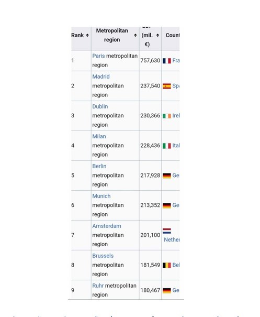The height and width of the screenshot is (317, 260).
Task: Follow the Berlin link
Action: click(99, 166)
